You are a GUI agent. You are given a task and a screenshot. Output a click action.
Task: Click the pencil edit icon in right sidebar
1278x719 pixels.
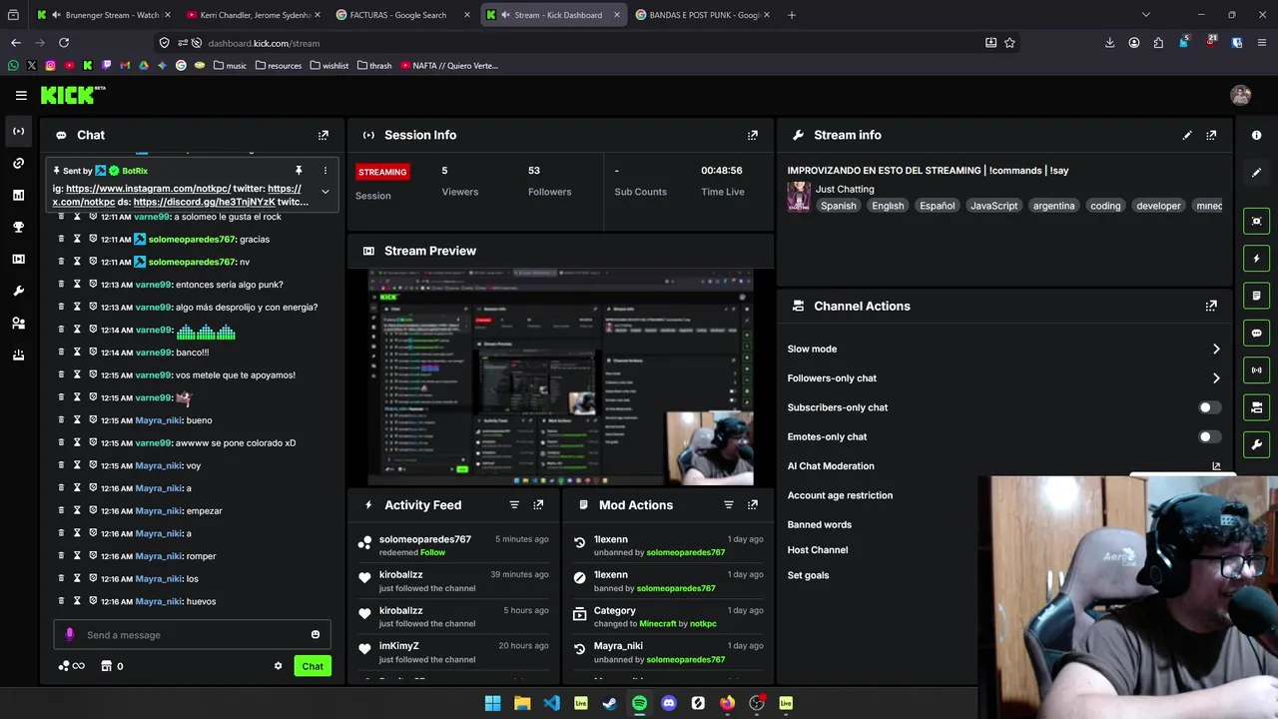pyautogui.click(x=1257, y=173)
